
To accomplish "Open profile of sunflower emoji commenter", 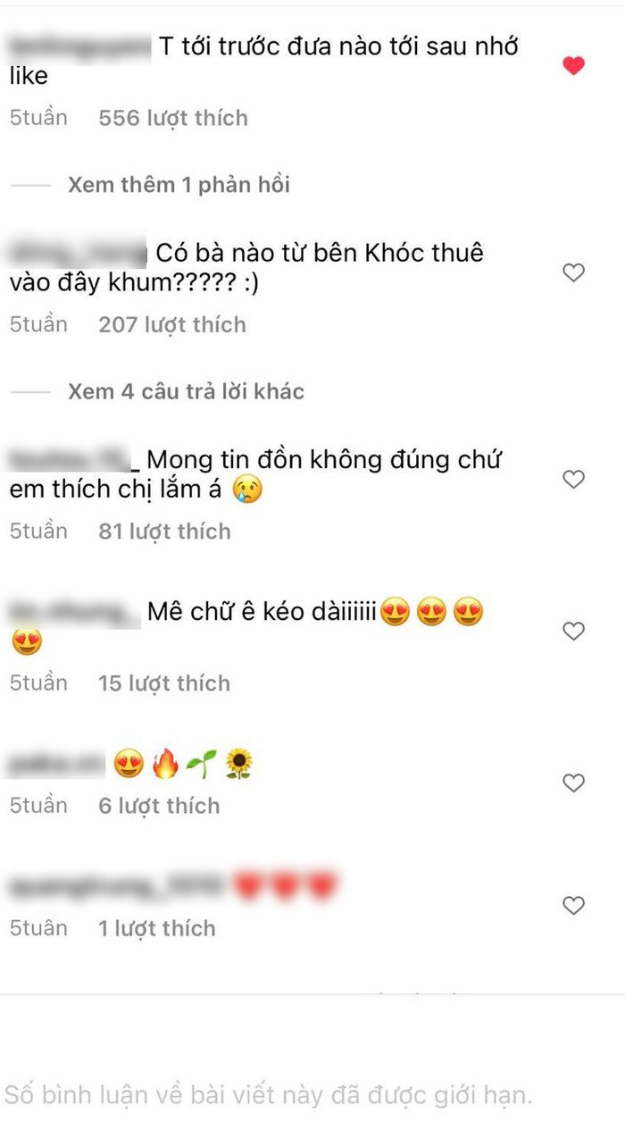I will pyautogui.click(x=56, y=764).
